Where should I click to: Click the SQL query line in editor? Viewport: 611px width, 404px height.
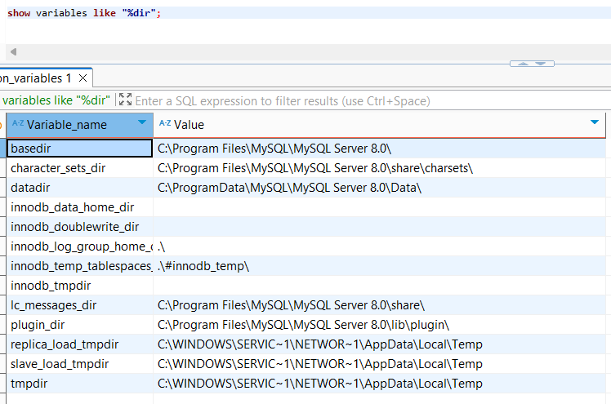click(84, 13)
